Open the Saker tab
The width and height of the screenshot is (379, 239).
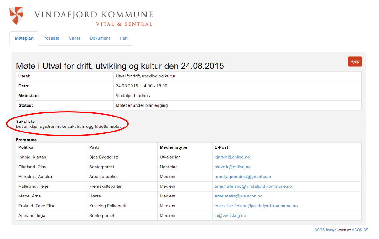pyautogui.click(x=75, y=38)
